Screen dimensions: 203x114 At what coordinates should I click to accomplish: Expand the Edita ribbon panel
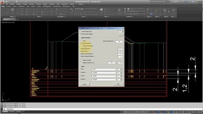pos(39,16)
